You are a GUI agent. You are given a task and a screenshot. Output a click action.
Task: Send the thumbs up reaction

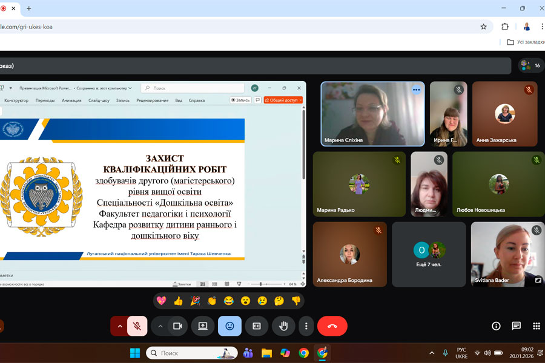(178, 301)
